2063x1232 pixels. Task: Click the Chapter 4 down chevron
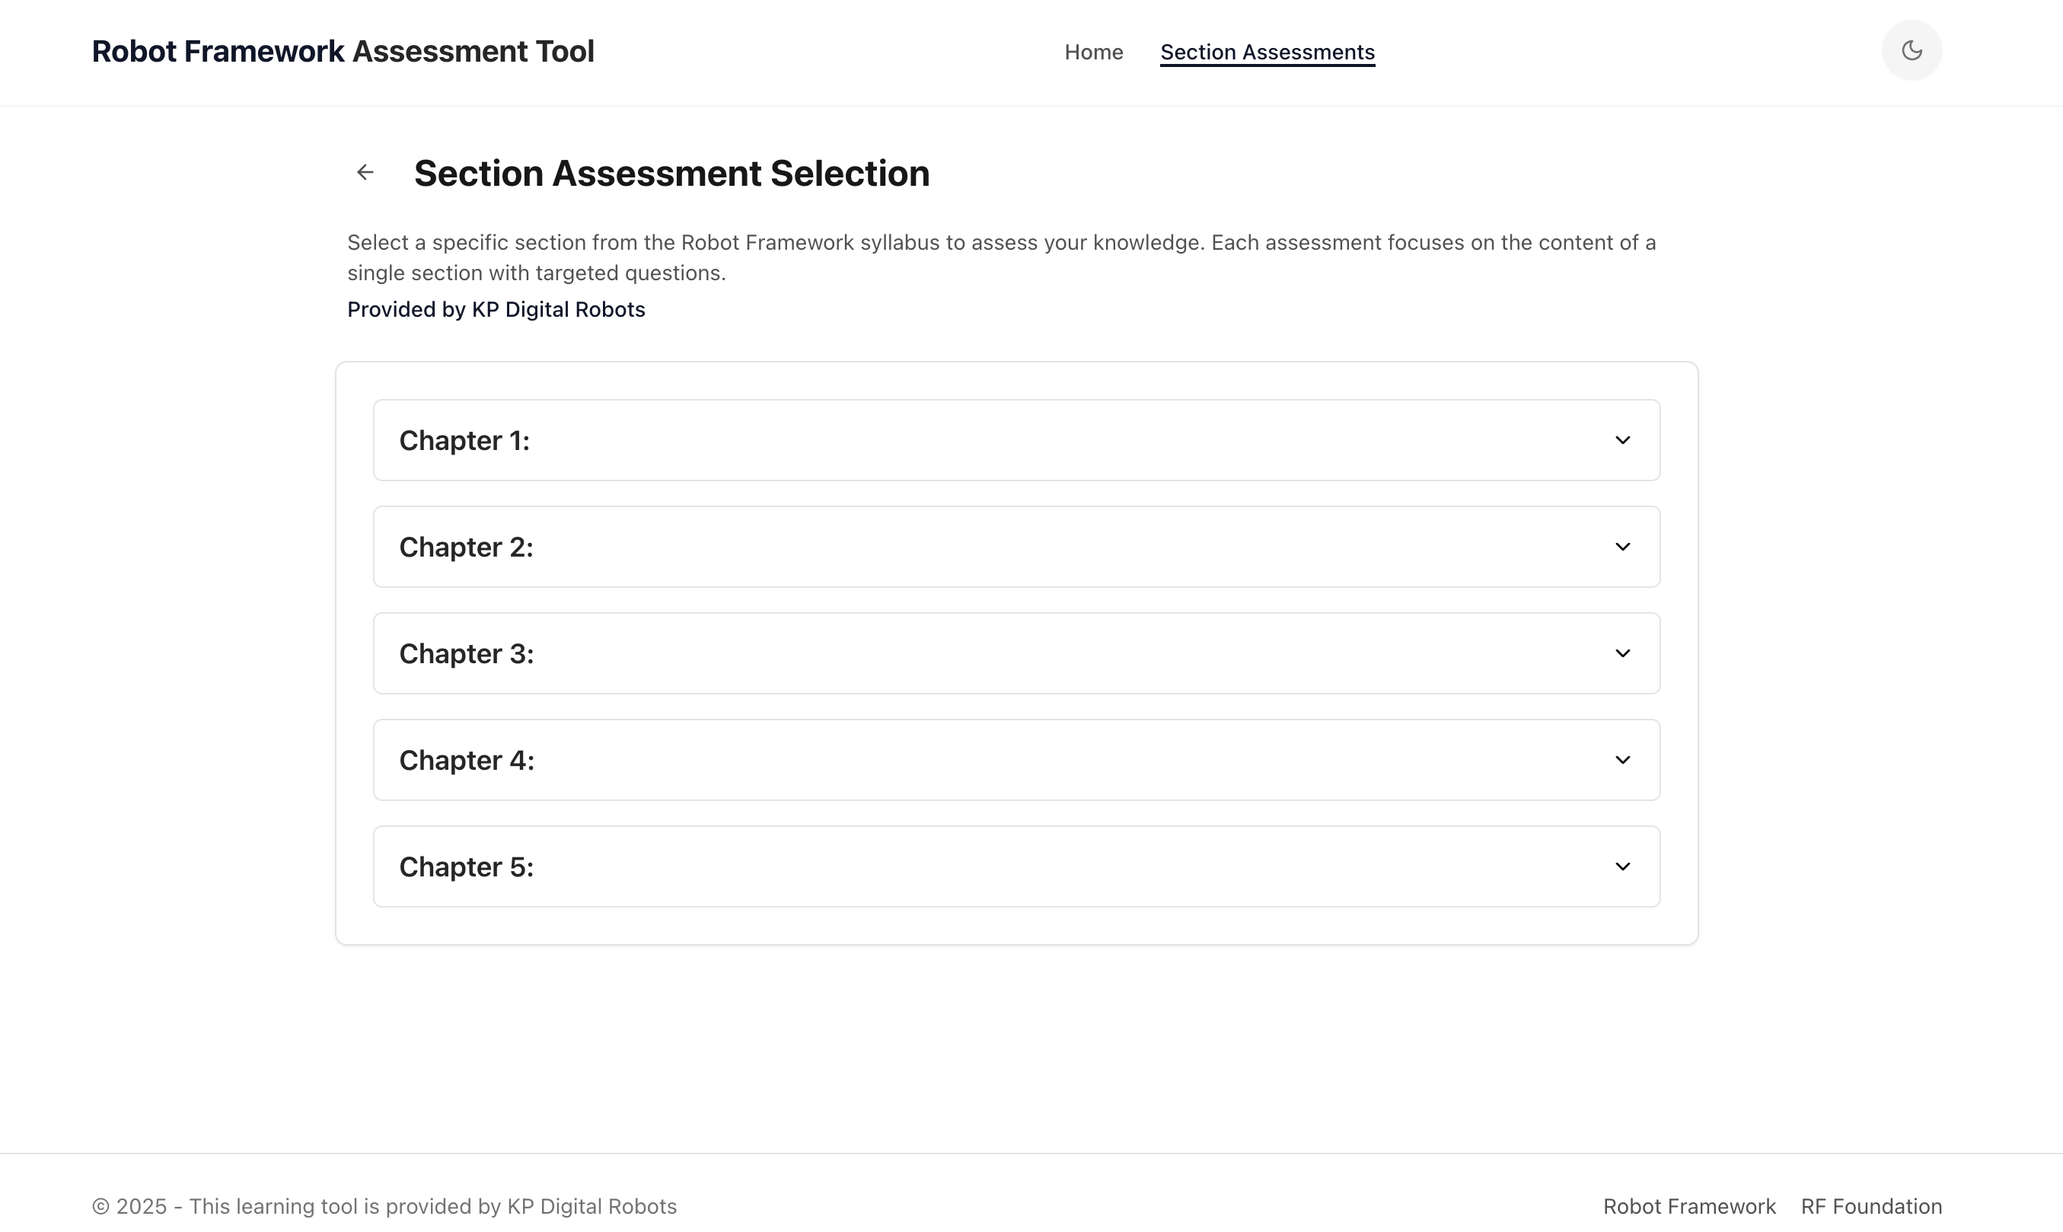click(x=1622, y=760)
